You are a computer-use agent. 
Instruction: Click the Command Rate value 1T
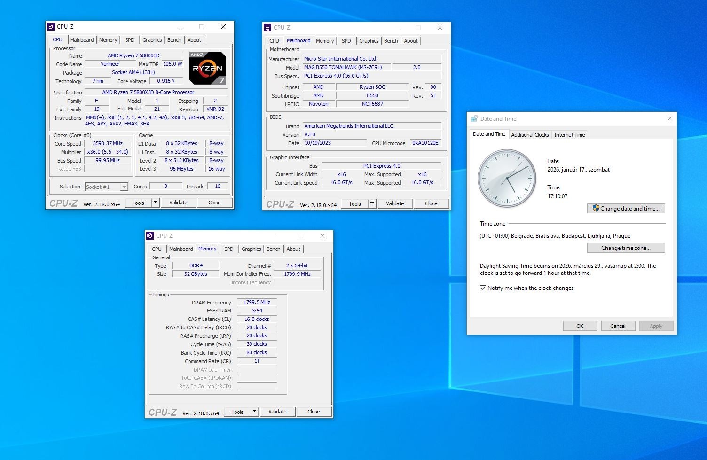click(x=257, y=361)
